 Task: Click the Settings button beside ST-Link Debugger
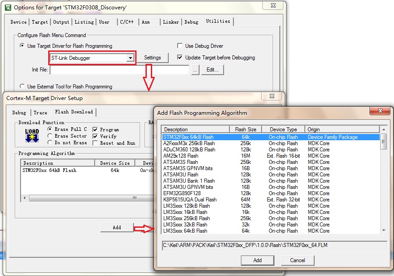[153, 58]
